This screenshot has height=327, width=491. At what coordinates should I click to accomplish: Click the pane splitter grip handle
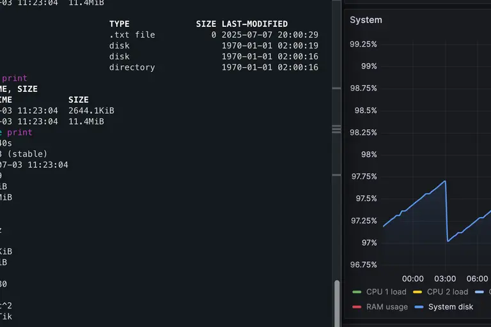tap(337, 129)
